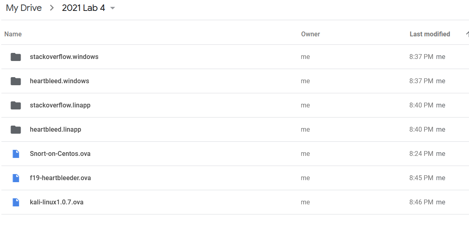The height and width of the screenshot is (229, 469).
Task: Select the Snort-on-Centos.ova file name
Action: (x=60, y=154)
